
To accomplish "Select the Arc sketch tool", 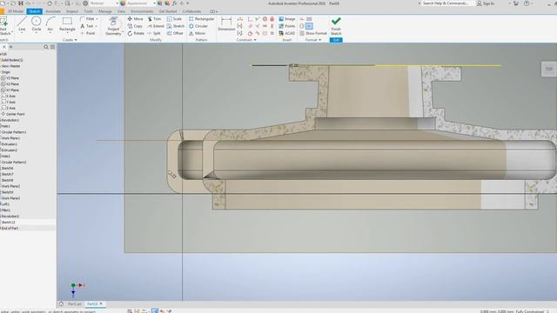I will [x=50, y=25].
